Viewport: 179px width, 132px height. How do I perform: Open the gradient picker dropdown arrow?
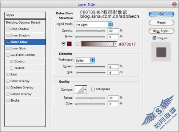click(115, 44)
